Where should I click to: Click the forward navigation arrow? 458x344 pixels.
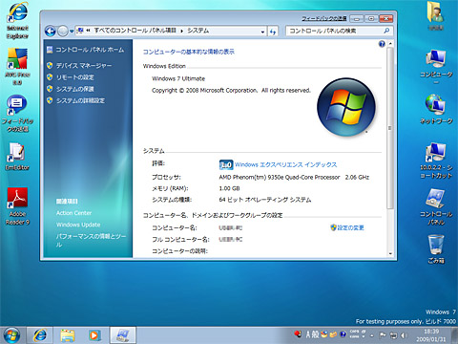click(x=63, y=31)
